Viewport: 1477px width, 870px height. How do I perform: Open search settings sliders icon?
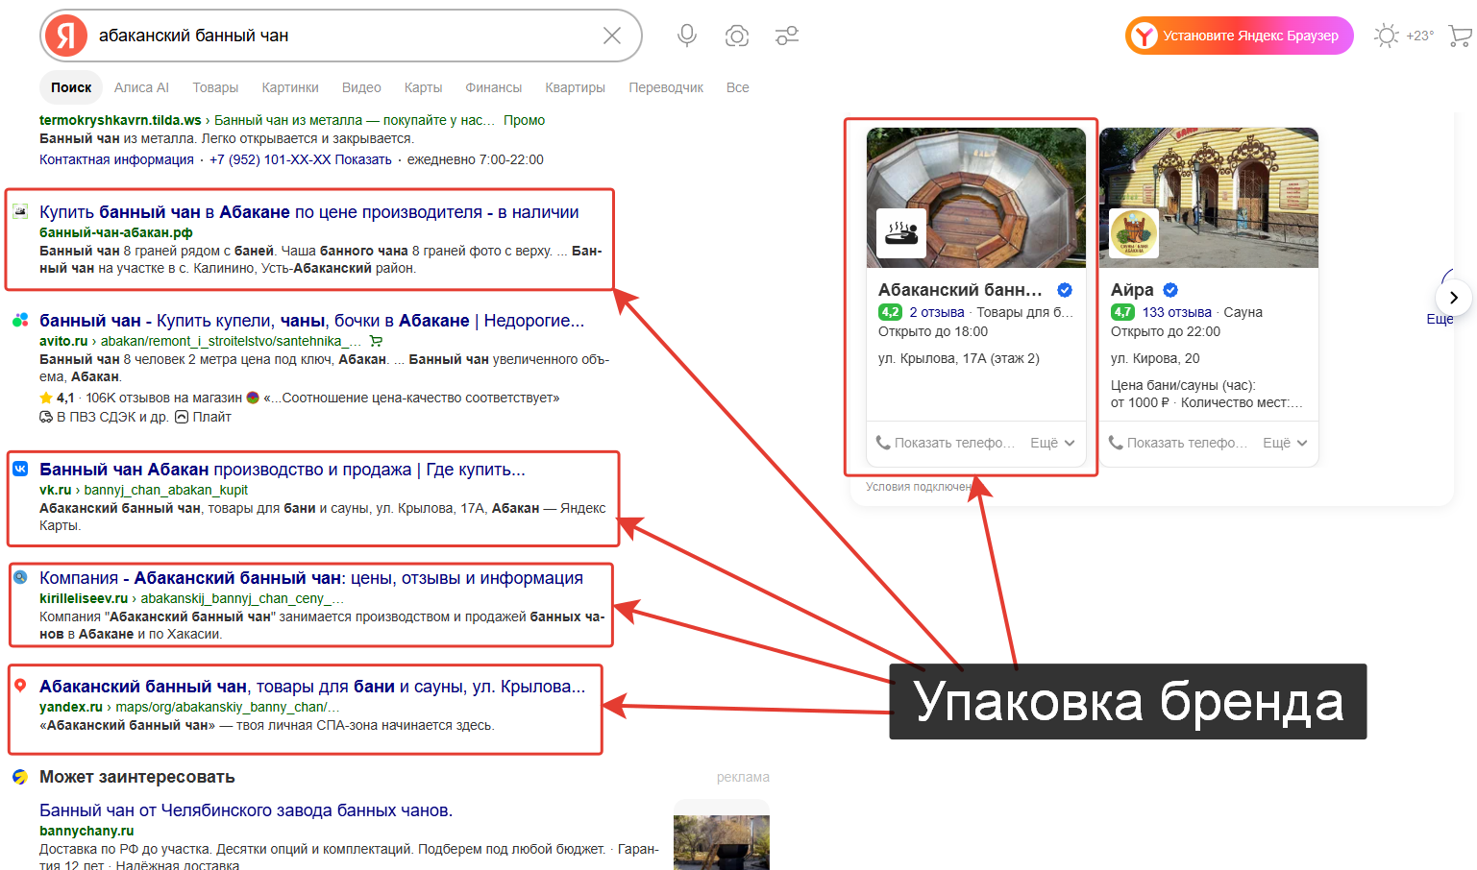point(787,36)
